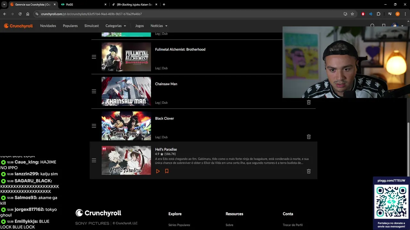Go to browser home page
The width and height of the screenshot is (410, 230).
coord(28,14)
